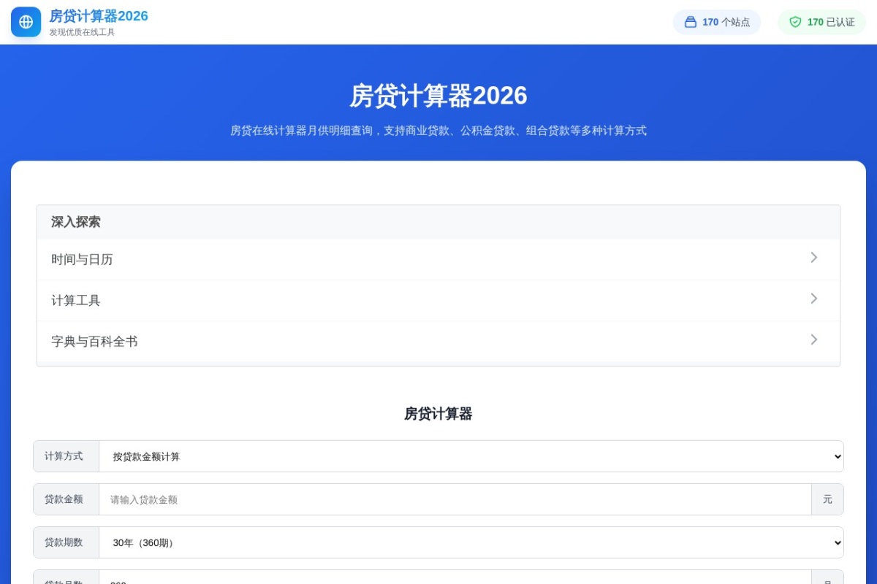Click the stack icon beside 170 个站点
Image resolution: width=877 pixels, height=584 pixels.
[691, 22]
